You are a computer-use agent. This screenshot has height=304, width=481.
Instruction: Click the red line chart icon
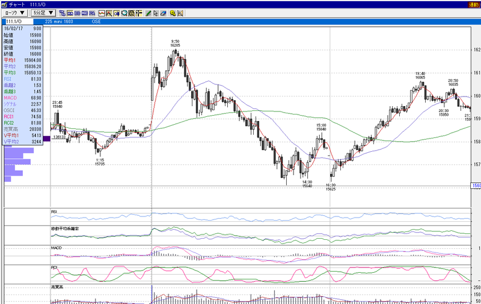[102, 13]
